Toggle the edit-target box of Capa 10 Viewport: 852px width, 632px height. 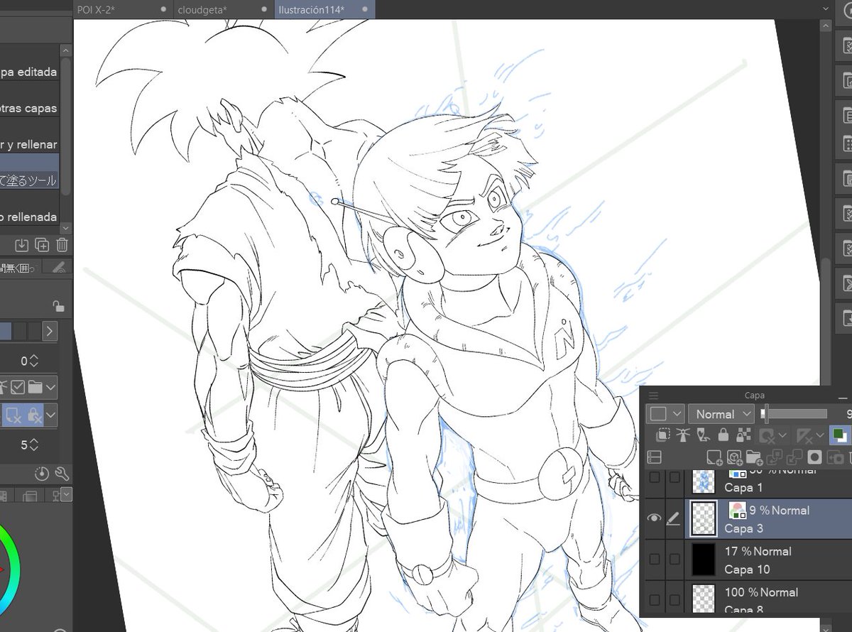tap(674, 559)
